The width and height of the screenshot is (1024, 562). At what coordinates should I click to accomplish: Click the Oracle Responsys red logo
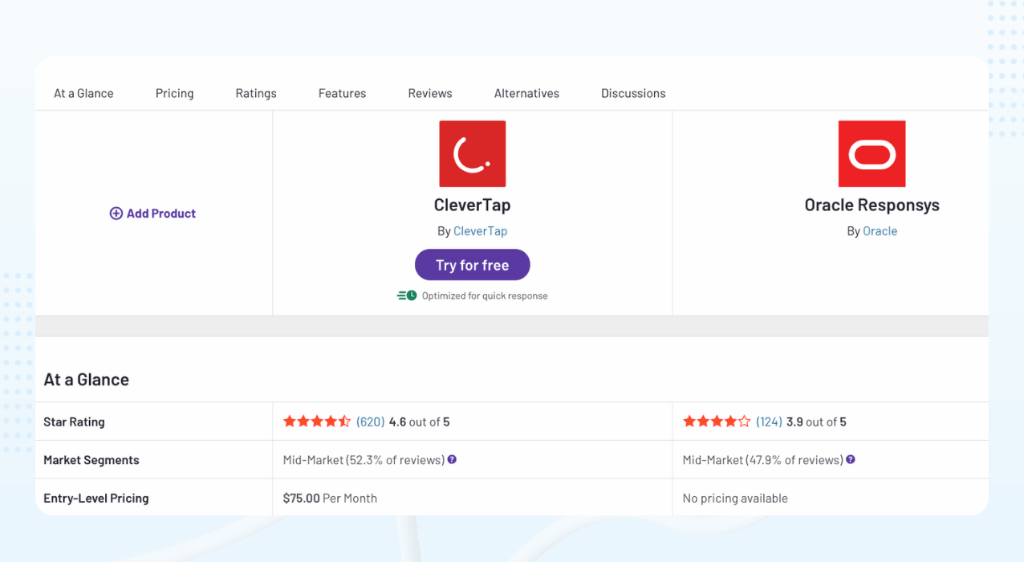tap(872, 154)
